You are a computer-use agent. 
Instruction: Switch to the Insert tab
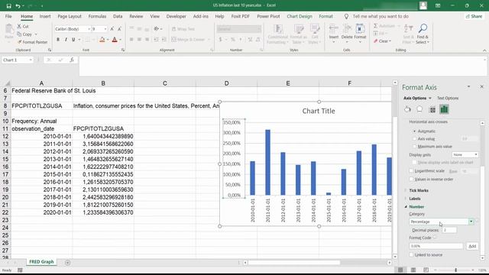(x=45, y=16)
